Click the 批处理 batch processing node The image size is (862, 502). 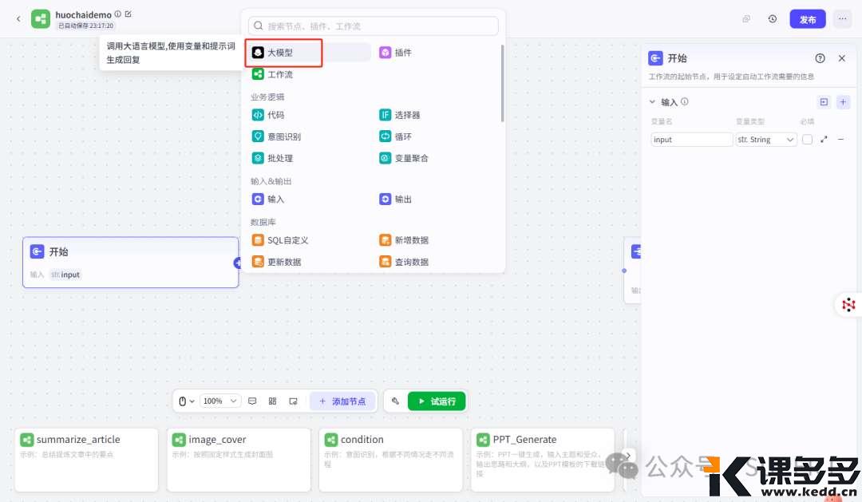[281, 157]
